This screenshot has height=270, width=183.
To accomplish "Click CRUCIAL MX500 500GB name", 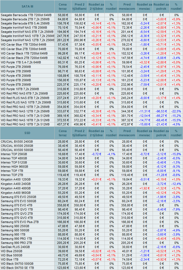I will [x=17, y=150].
